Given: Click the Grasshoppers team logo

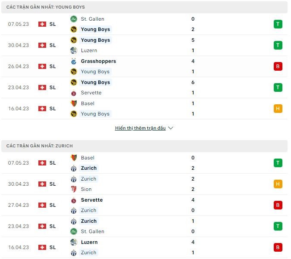Looking at the screenshot, I should [x=73, y=61].
